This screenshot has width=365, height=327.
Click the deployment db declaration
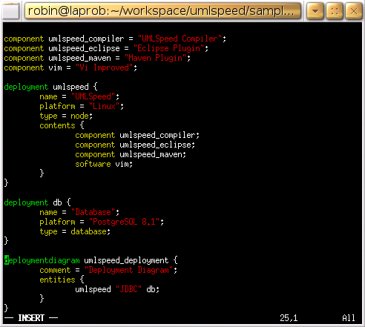38,202
